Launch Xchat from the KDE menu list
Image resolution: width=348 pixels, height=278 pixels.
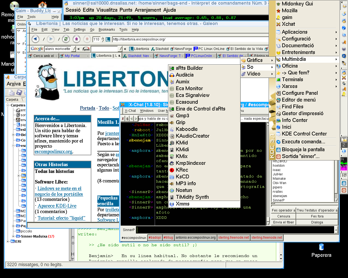coord(307,24)
